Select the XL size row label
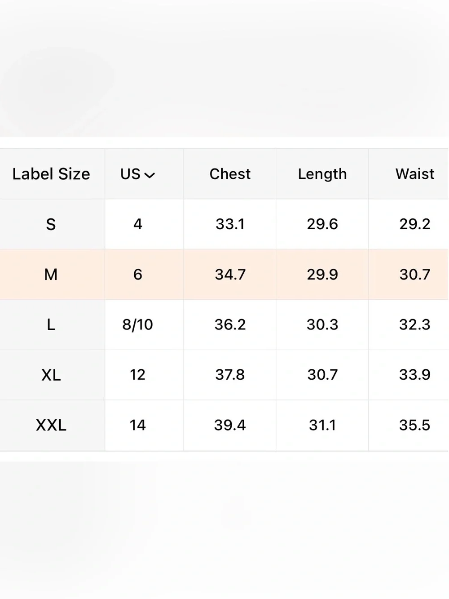This screenshot has height=599, width=449. pos(51,375)
